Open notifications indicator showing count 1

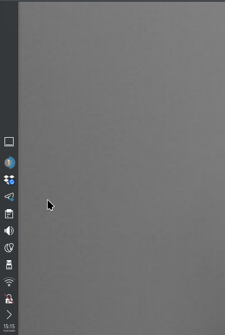[10, 163]
